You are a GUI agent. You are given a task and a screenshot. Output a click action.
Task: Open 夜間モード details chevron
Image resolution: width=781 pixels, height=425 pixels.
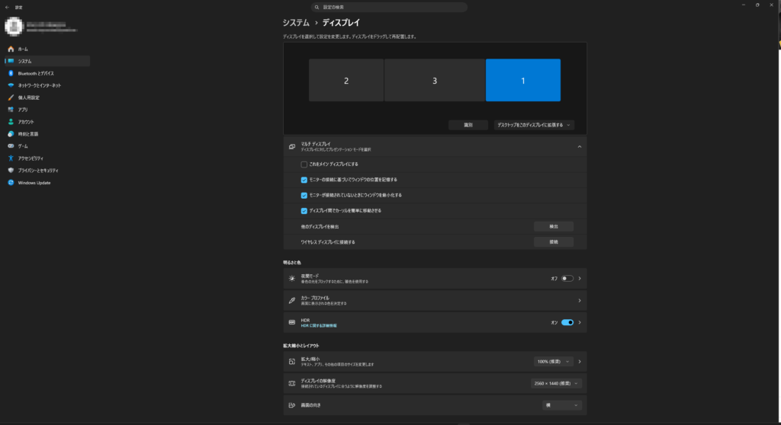pos(580,279)
